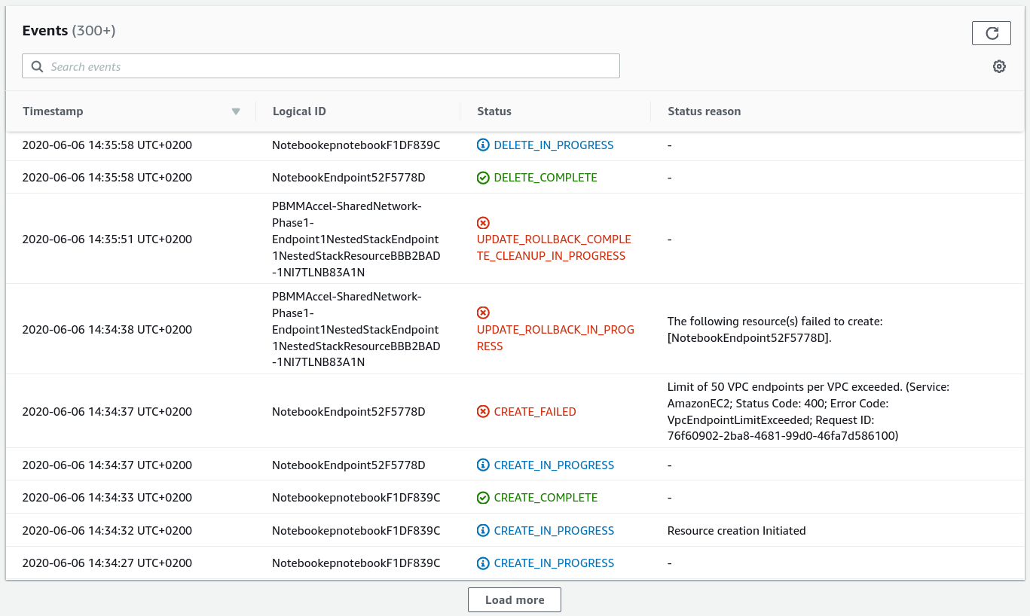
Task: Sort by the Status column header
Action: tap(494, 111)
